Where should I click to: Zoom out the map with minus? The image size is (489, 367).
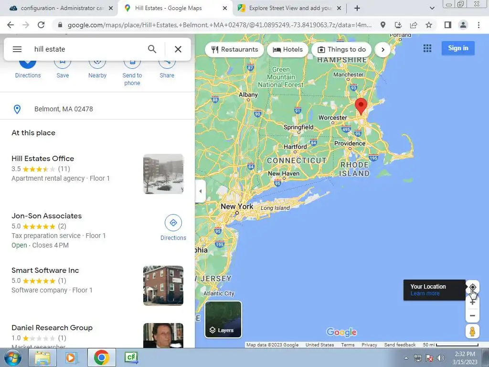(x=472, y=315)
